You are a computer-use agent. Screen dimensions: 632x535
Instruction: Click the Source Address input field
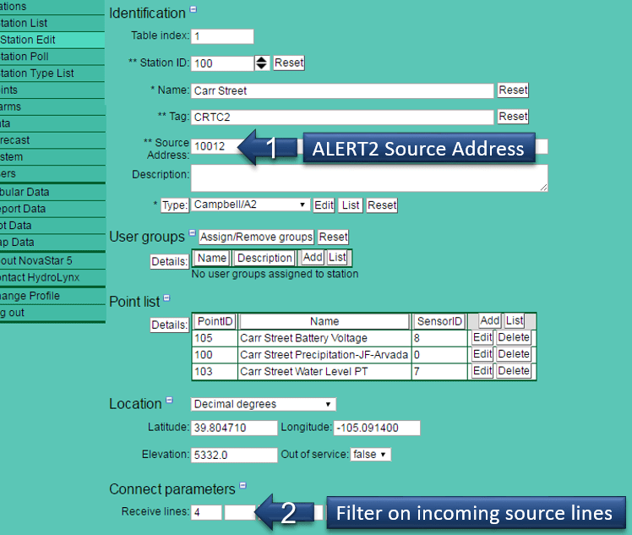click(215, 146)
